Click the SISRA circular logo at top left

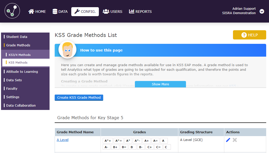point(12,11)
